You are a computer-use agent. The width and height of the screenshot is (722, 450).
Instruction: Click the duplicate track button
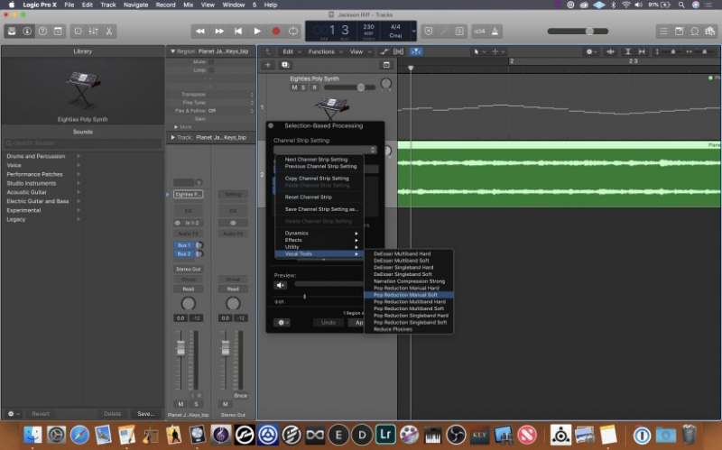pos(285,65)
